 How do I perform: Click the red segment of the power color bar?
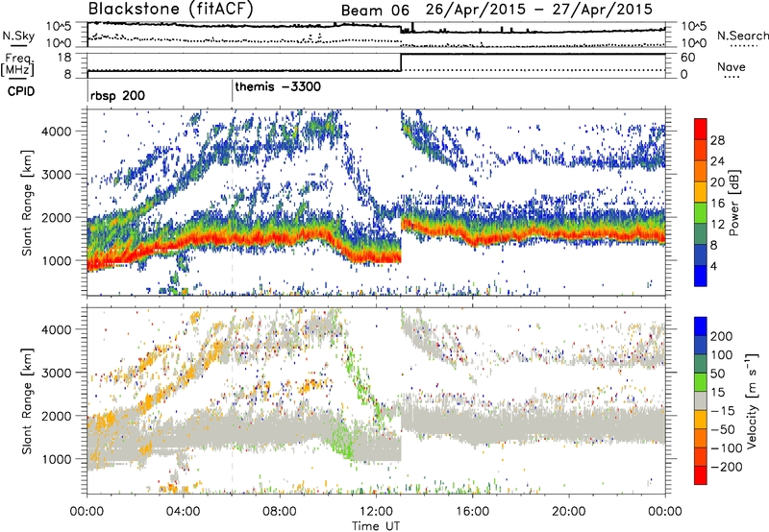coord(701,130)
